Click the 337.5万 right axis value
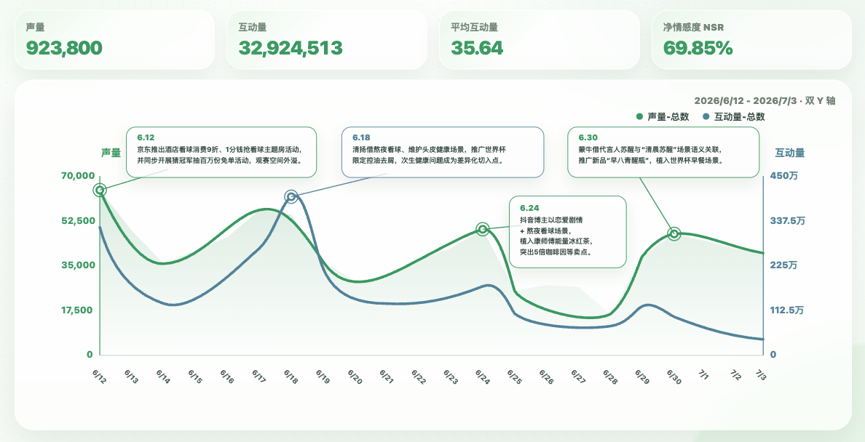Image resolution: width=865 pixels, height=442 pixels. pos(787,220)
